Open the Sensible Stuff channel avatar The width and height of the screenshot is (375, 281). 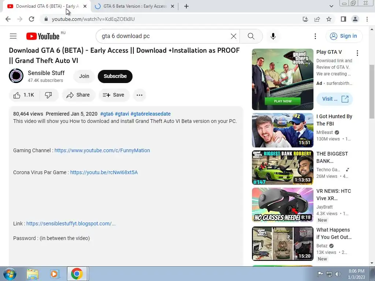tap(16, 76)
